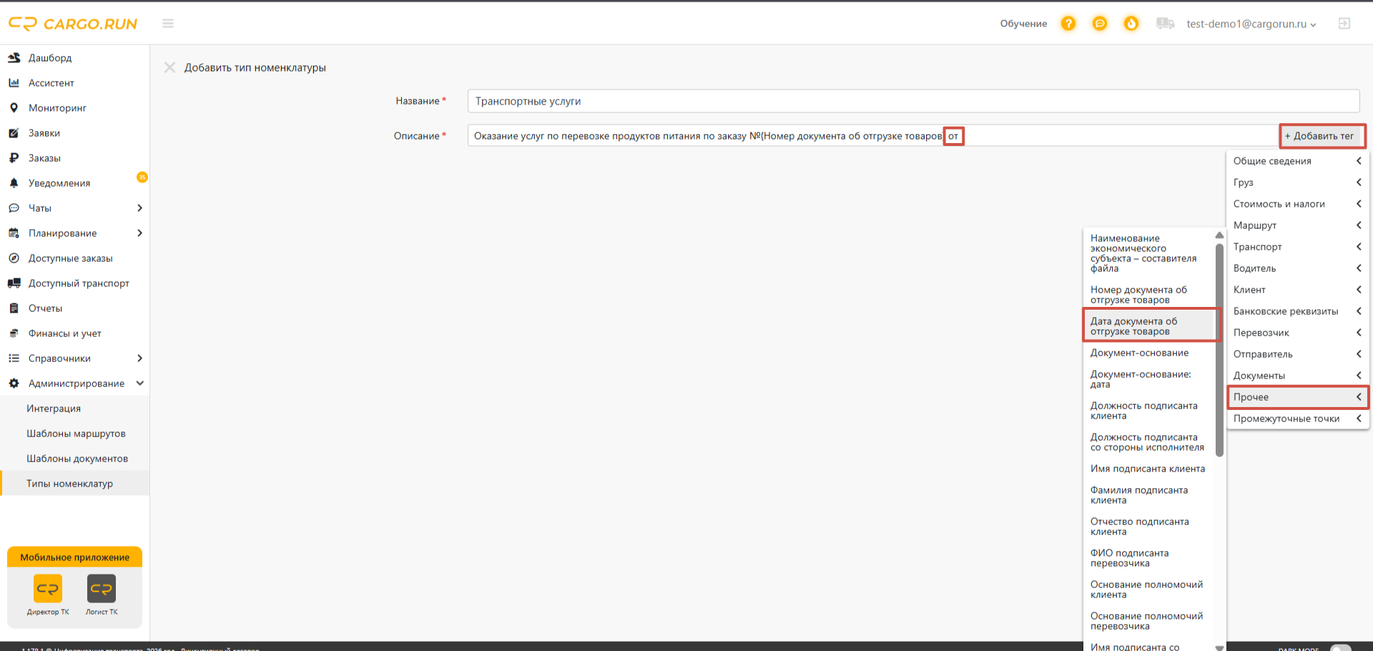Expand Стоимость и налоги tag category
Image resolution: width=1373 pixels, height=651 pixels.
click(x=1297, y=204)
